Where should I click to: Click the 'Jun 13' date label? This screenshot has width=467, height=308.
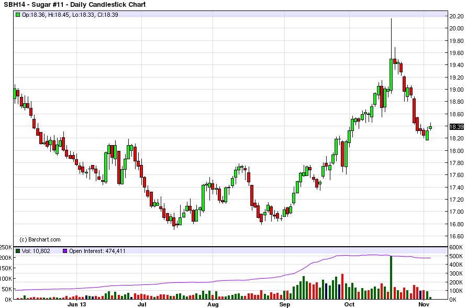(76, 304)
